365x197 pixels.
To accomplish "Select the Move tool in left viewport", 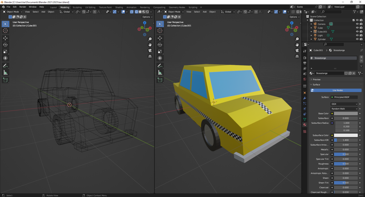I will click(x=5, y=38).
